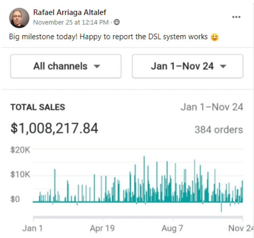Click the public audience globe icon
The width and height of the screenshot is (254, 238).
pyautogui.click(x=117, y=22)
